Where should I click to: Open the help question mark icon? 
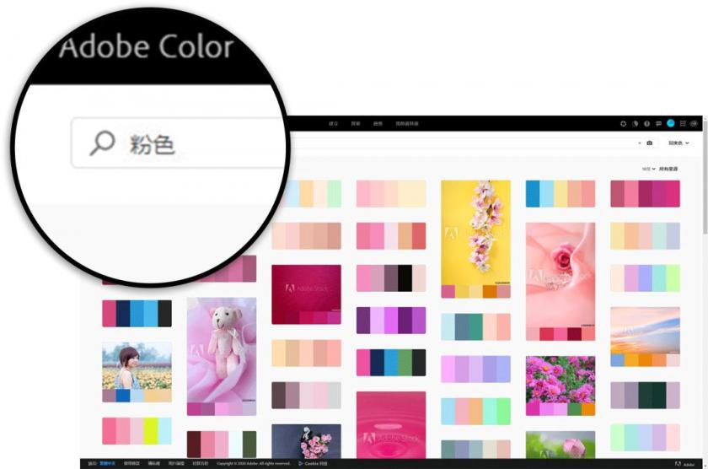(x=646, y=123)
